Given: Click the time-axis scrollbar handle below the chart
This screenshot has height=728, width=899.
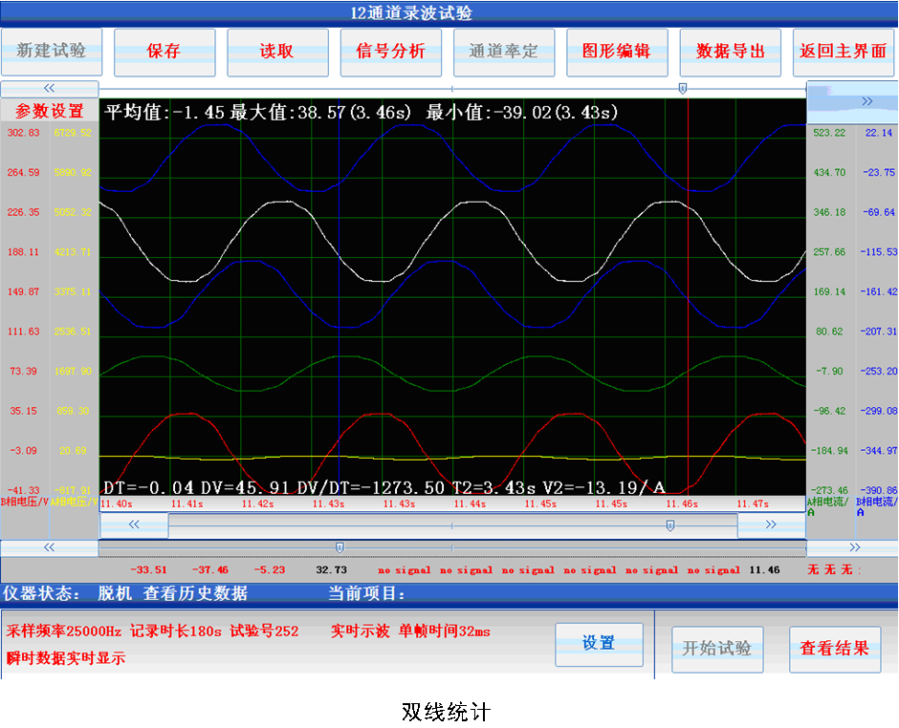Looking at the screenshot, I should click(669, 525).
